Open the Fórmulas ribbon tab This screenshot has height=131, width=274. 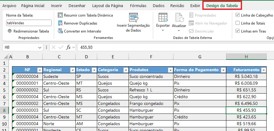(138, 6)
